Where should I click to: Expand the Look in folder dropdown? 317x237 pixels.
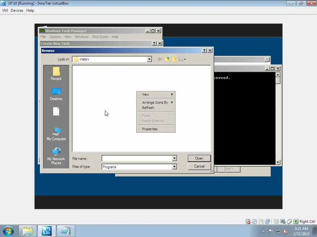149,59
